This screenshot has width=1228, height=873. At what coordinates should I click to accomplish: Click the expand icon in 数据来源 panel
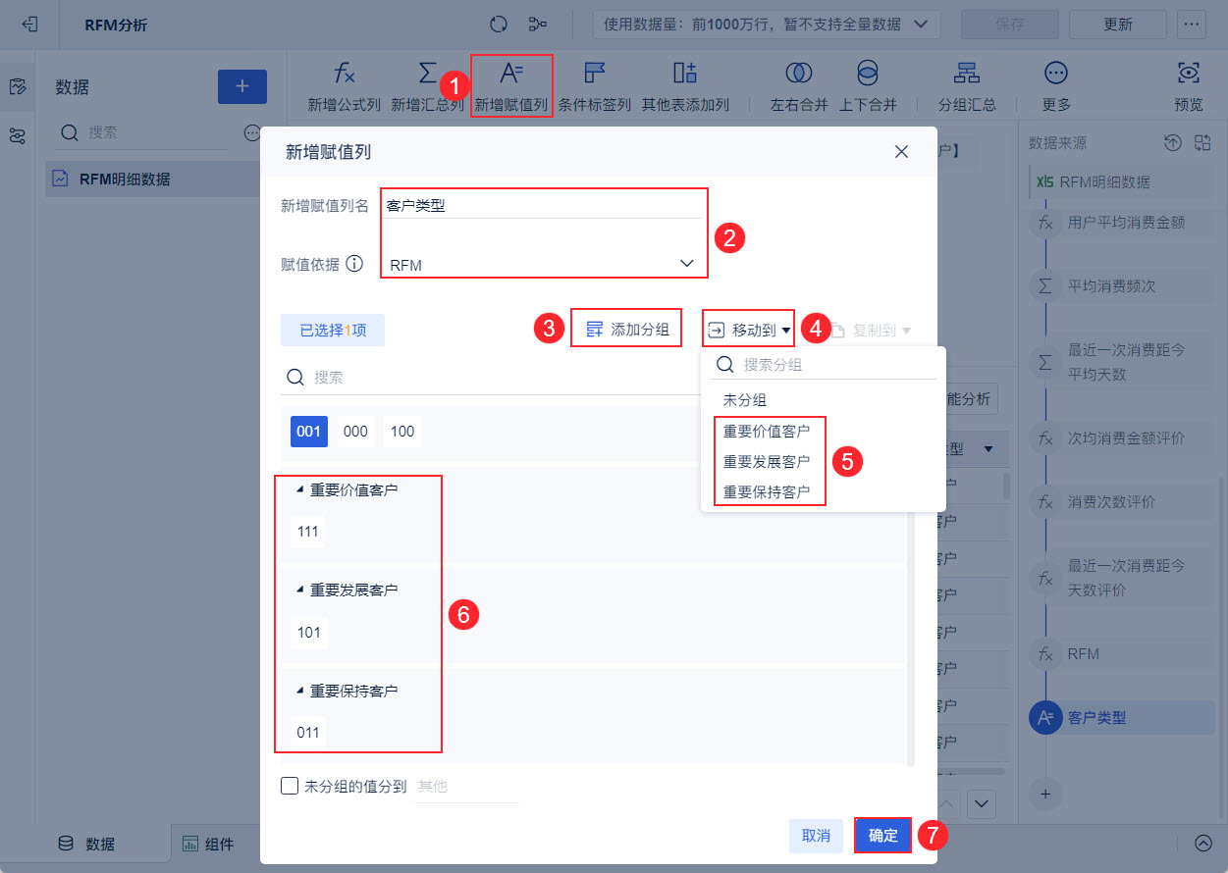[1202, 143]
